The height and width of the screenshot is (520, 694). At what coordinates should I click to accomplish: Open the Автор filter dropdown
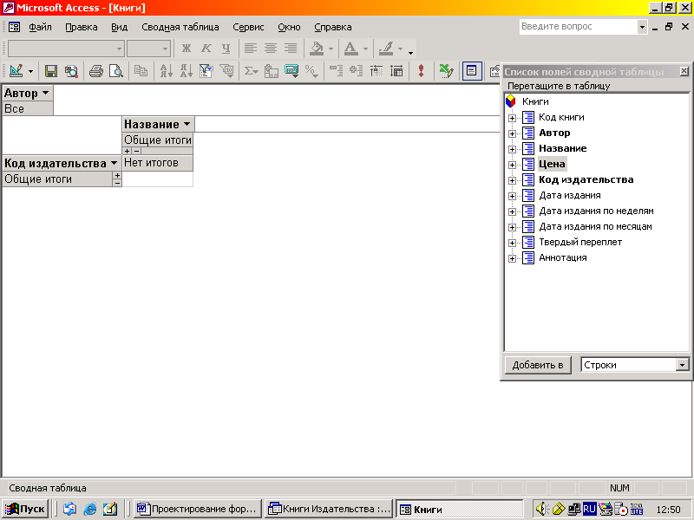tap(46, 93)
